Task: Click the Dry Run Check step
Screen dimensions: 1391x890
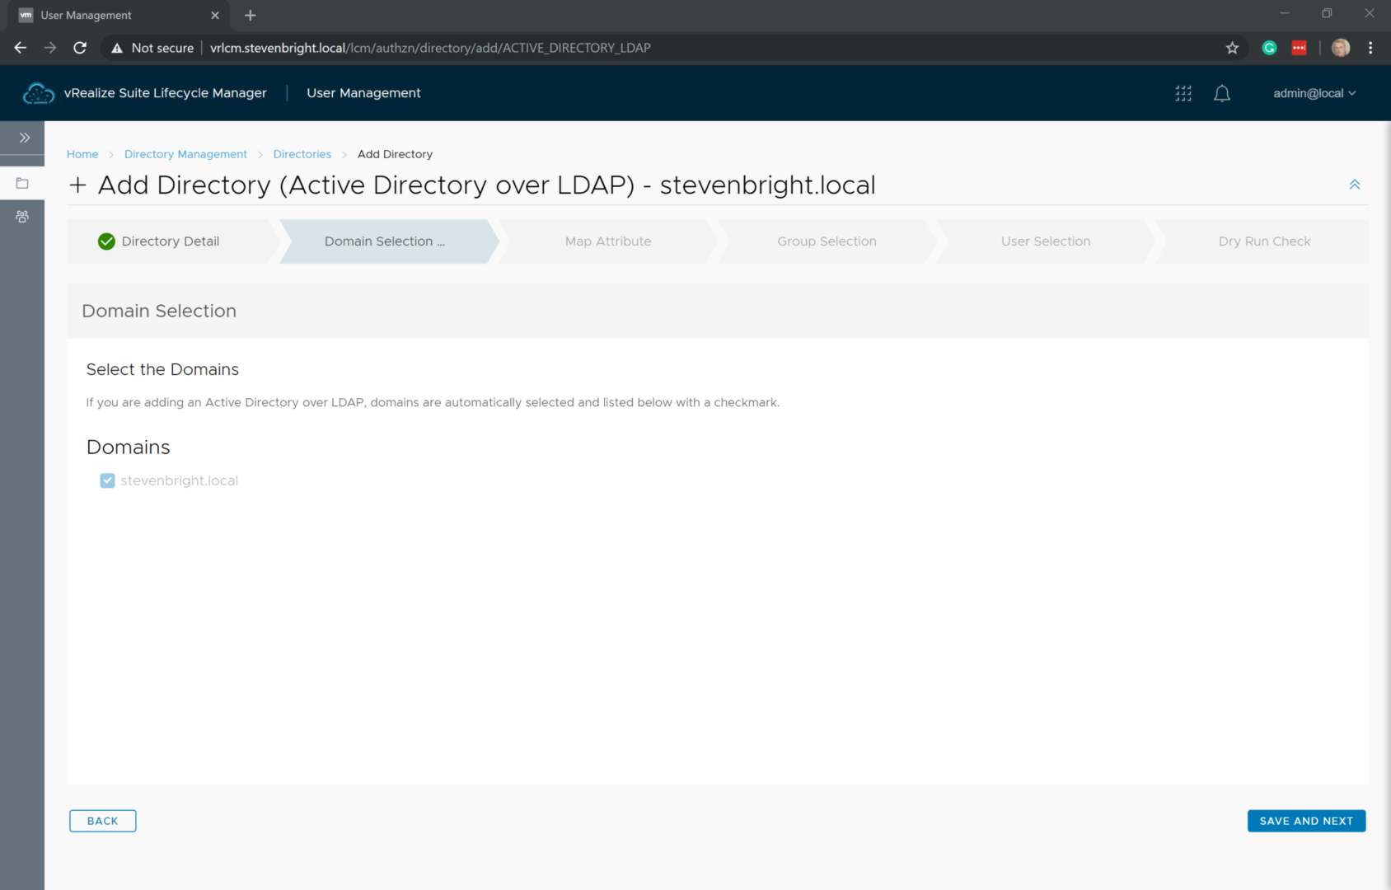Action: (x=1263, y=241)
